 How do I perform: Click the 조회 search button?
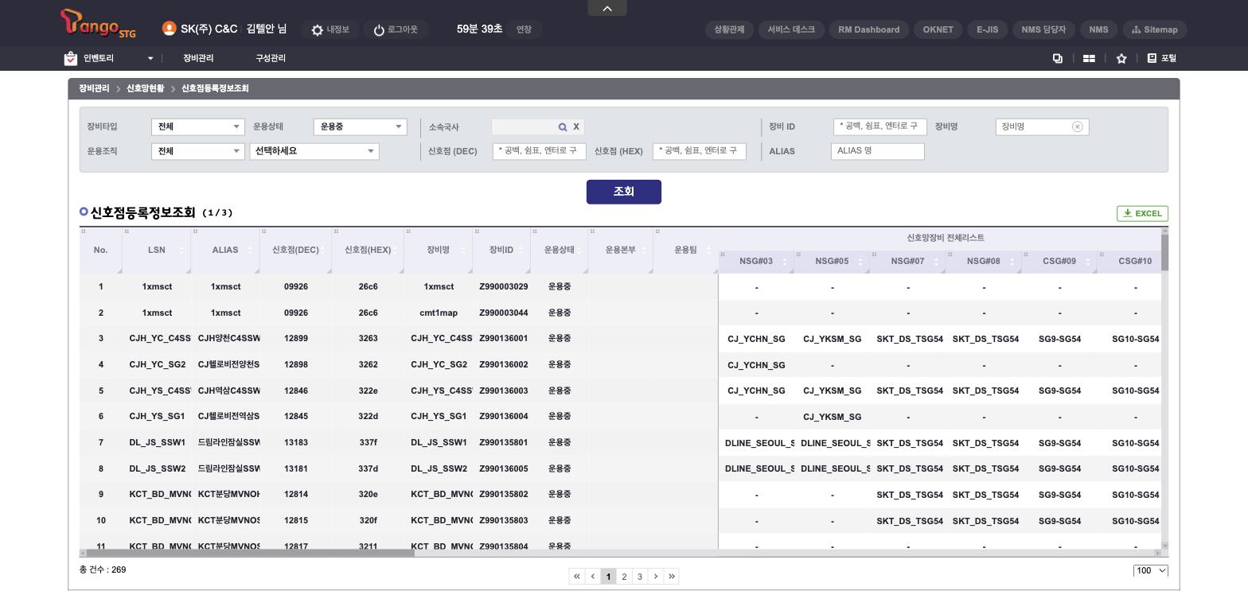[624, 192]
